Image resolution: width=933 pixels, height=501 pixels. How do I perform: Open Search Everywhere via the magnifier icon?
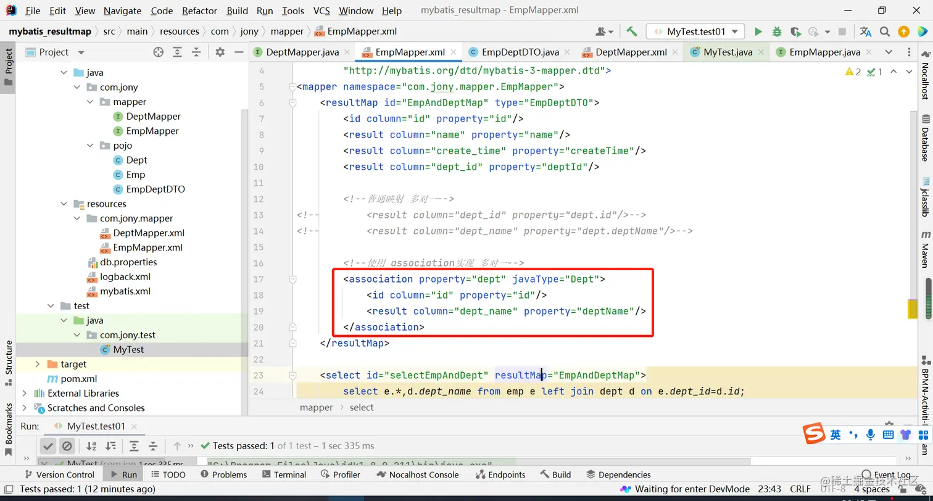point(885,31)
